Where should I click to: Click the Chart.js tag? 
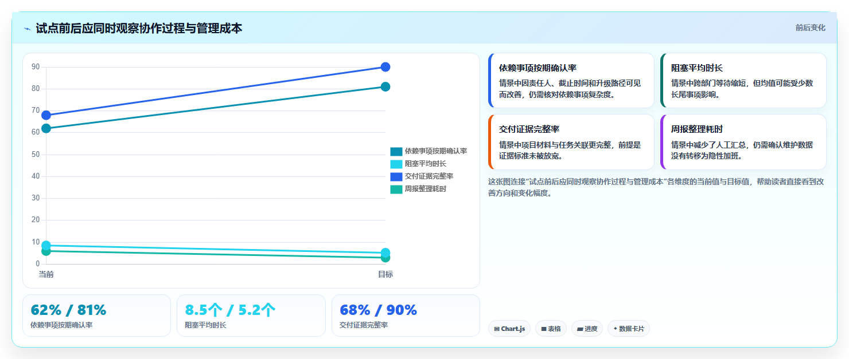(x=509, y=329)
